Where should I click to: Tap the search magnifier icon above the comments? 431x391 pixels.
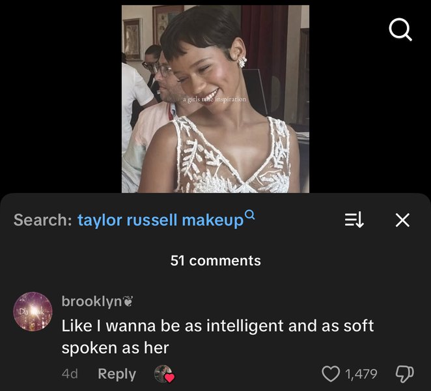point(400,30)
